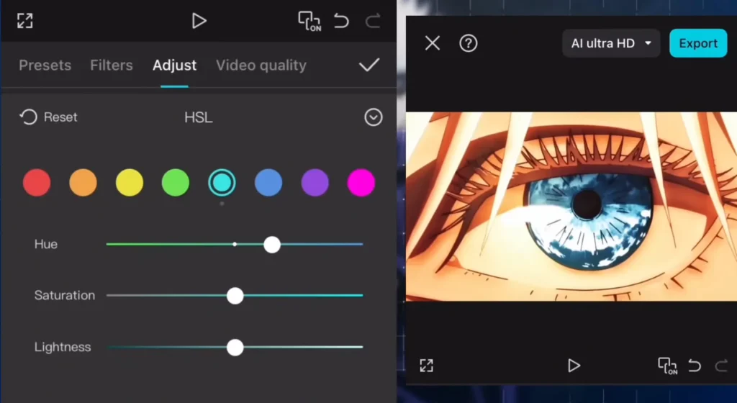Click the Saturation slider handle

pyautogui.click(x=235, y=296)
